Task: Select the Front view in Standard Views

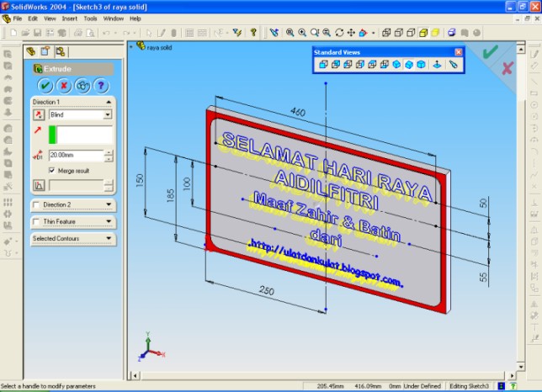Action: pyautogui.click(x=323, y=64)
